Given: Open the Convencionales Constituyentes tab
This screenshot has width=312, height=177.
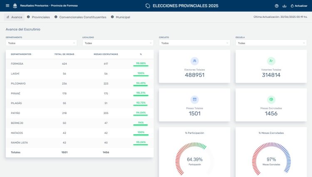Looking at the screenshot, I should click(82, 17).
